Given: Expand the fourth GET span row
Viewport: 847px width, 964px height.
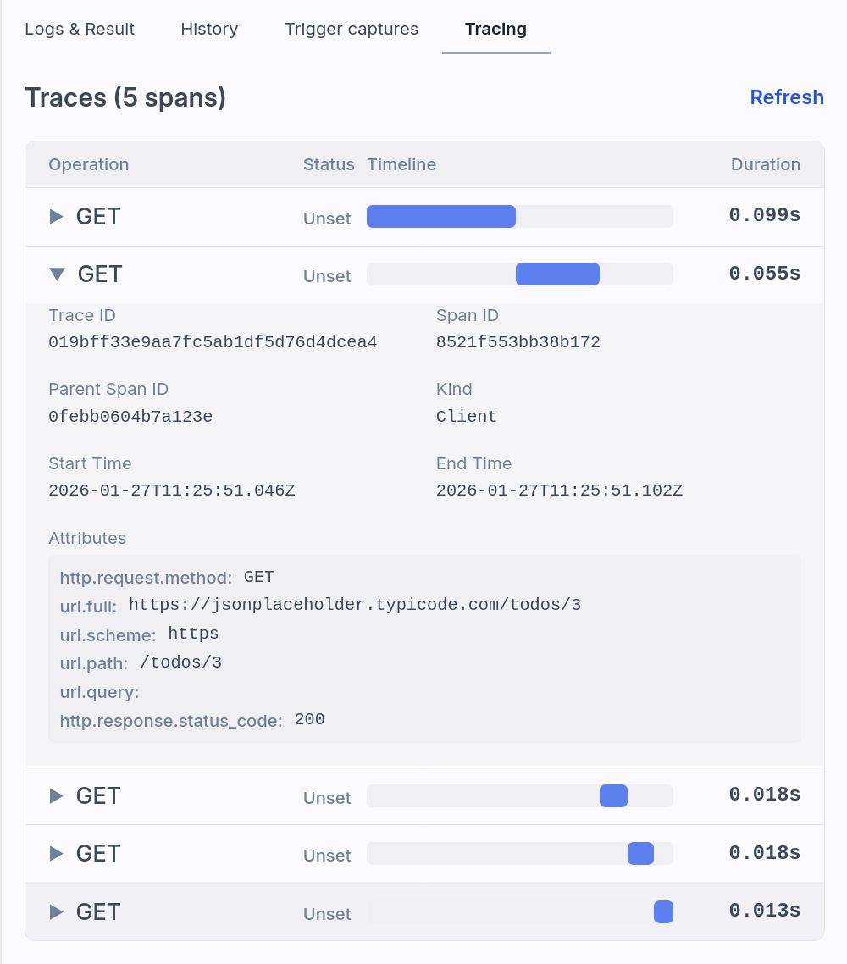Looking at the screenshot, I should tap(56, 854).
